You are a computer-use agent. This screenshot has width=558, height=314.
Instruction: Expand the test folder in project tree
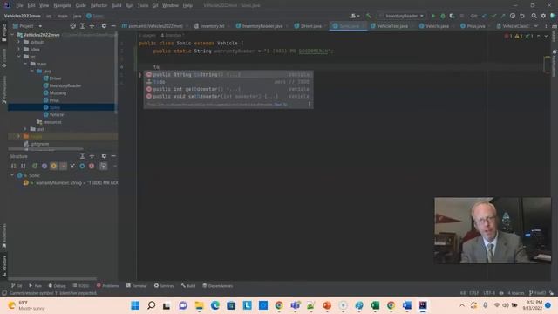pyautogui.click(x=25, y=129)
